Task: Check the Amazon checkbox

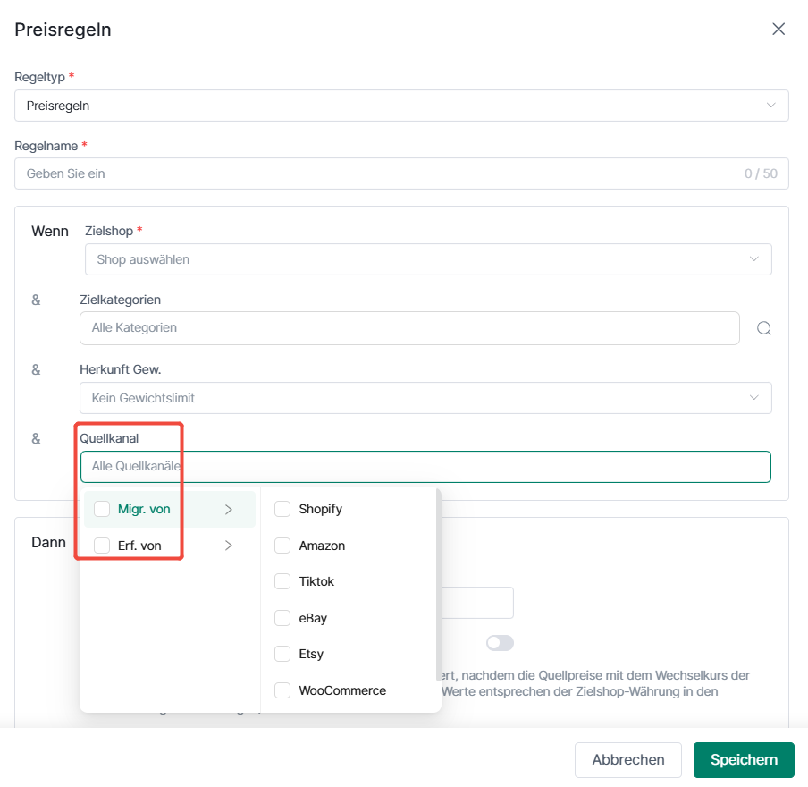Action: (x=282, y=546)
